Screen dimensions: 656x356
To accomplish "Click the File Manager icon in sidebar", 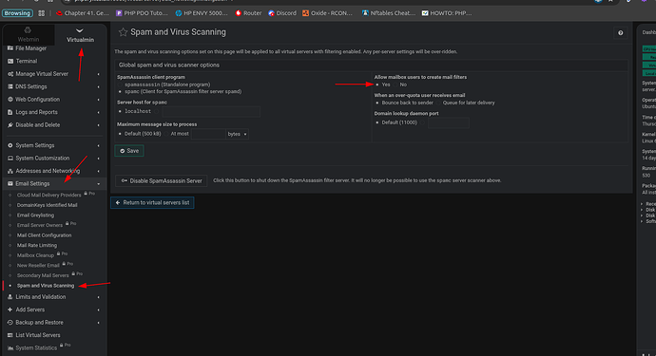I will click(10, 48).
